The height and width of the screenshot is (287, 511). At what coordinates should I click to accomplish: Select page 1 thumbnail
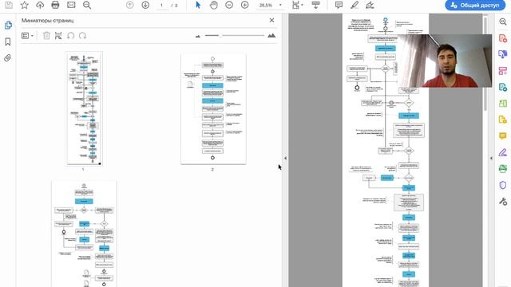pyautogui.click(x=84, y=108)
